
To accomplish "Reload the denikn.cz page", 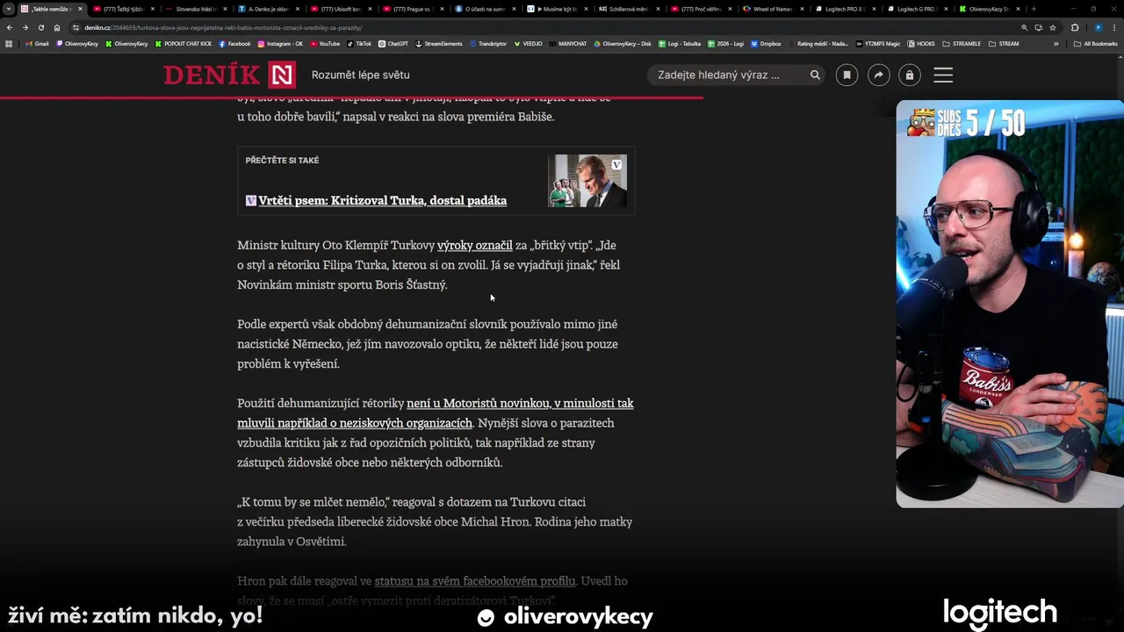I will click(x=40, y=27).
